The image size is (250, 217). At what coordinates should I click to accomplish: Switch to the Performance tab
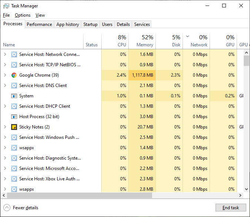39,24
